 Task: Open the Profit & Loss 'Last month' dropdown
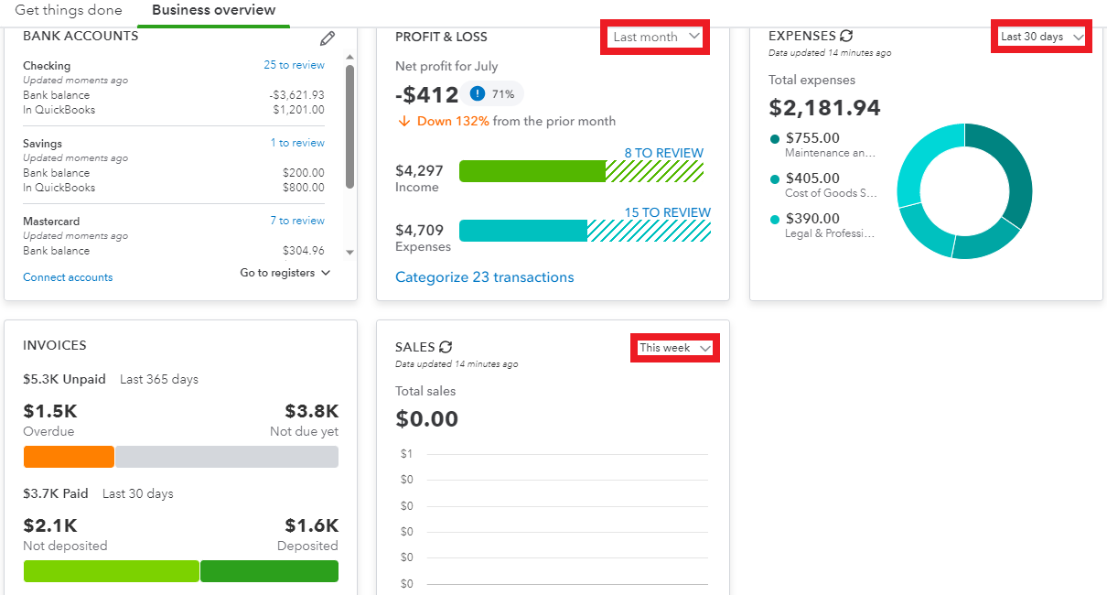655,37
